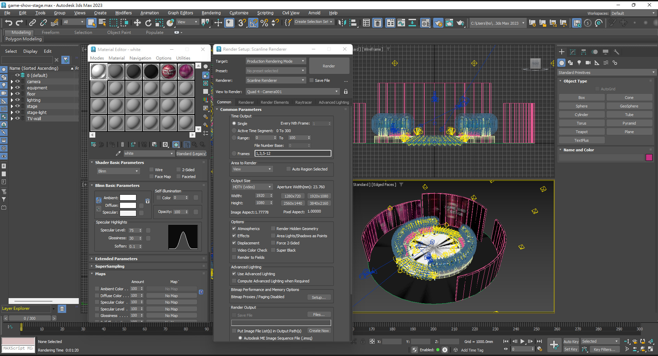658x356 pixels.
Task: Open the Modify command panel tab
Action: [573, 52]
